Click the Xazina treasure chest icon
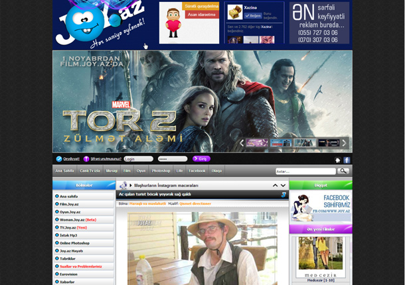 (234, 13)
